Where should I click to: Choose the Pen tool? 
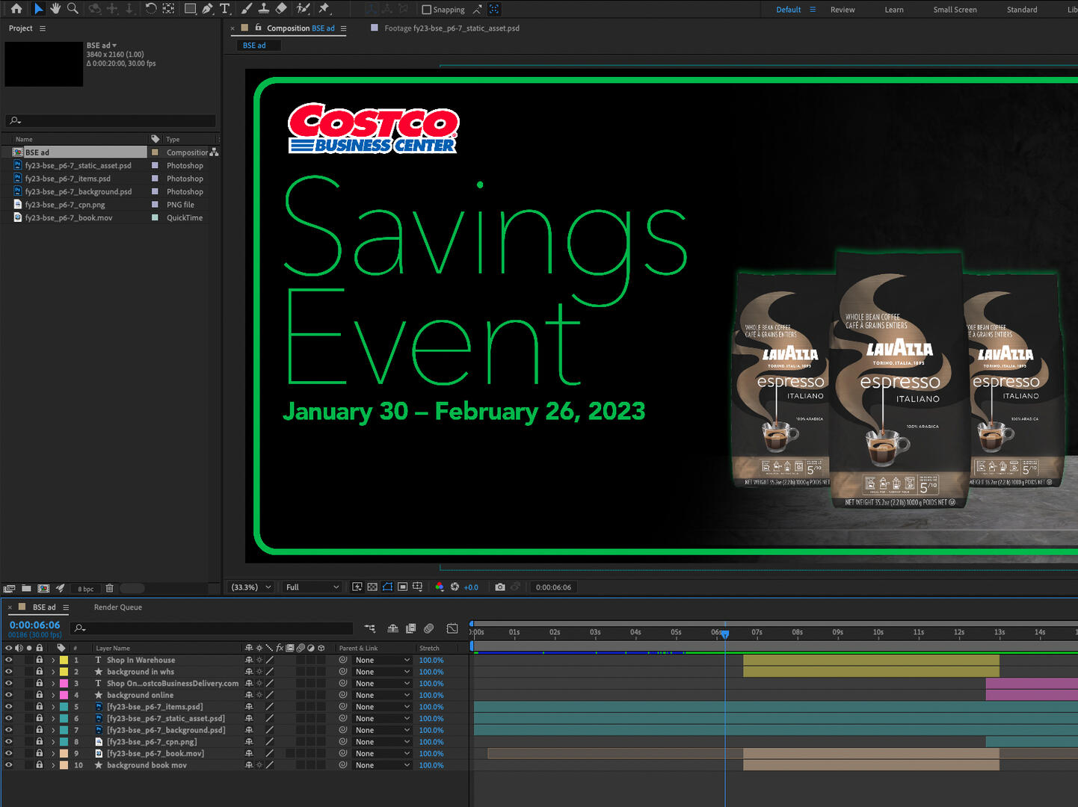(208, 9)
